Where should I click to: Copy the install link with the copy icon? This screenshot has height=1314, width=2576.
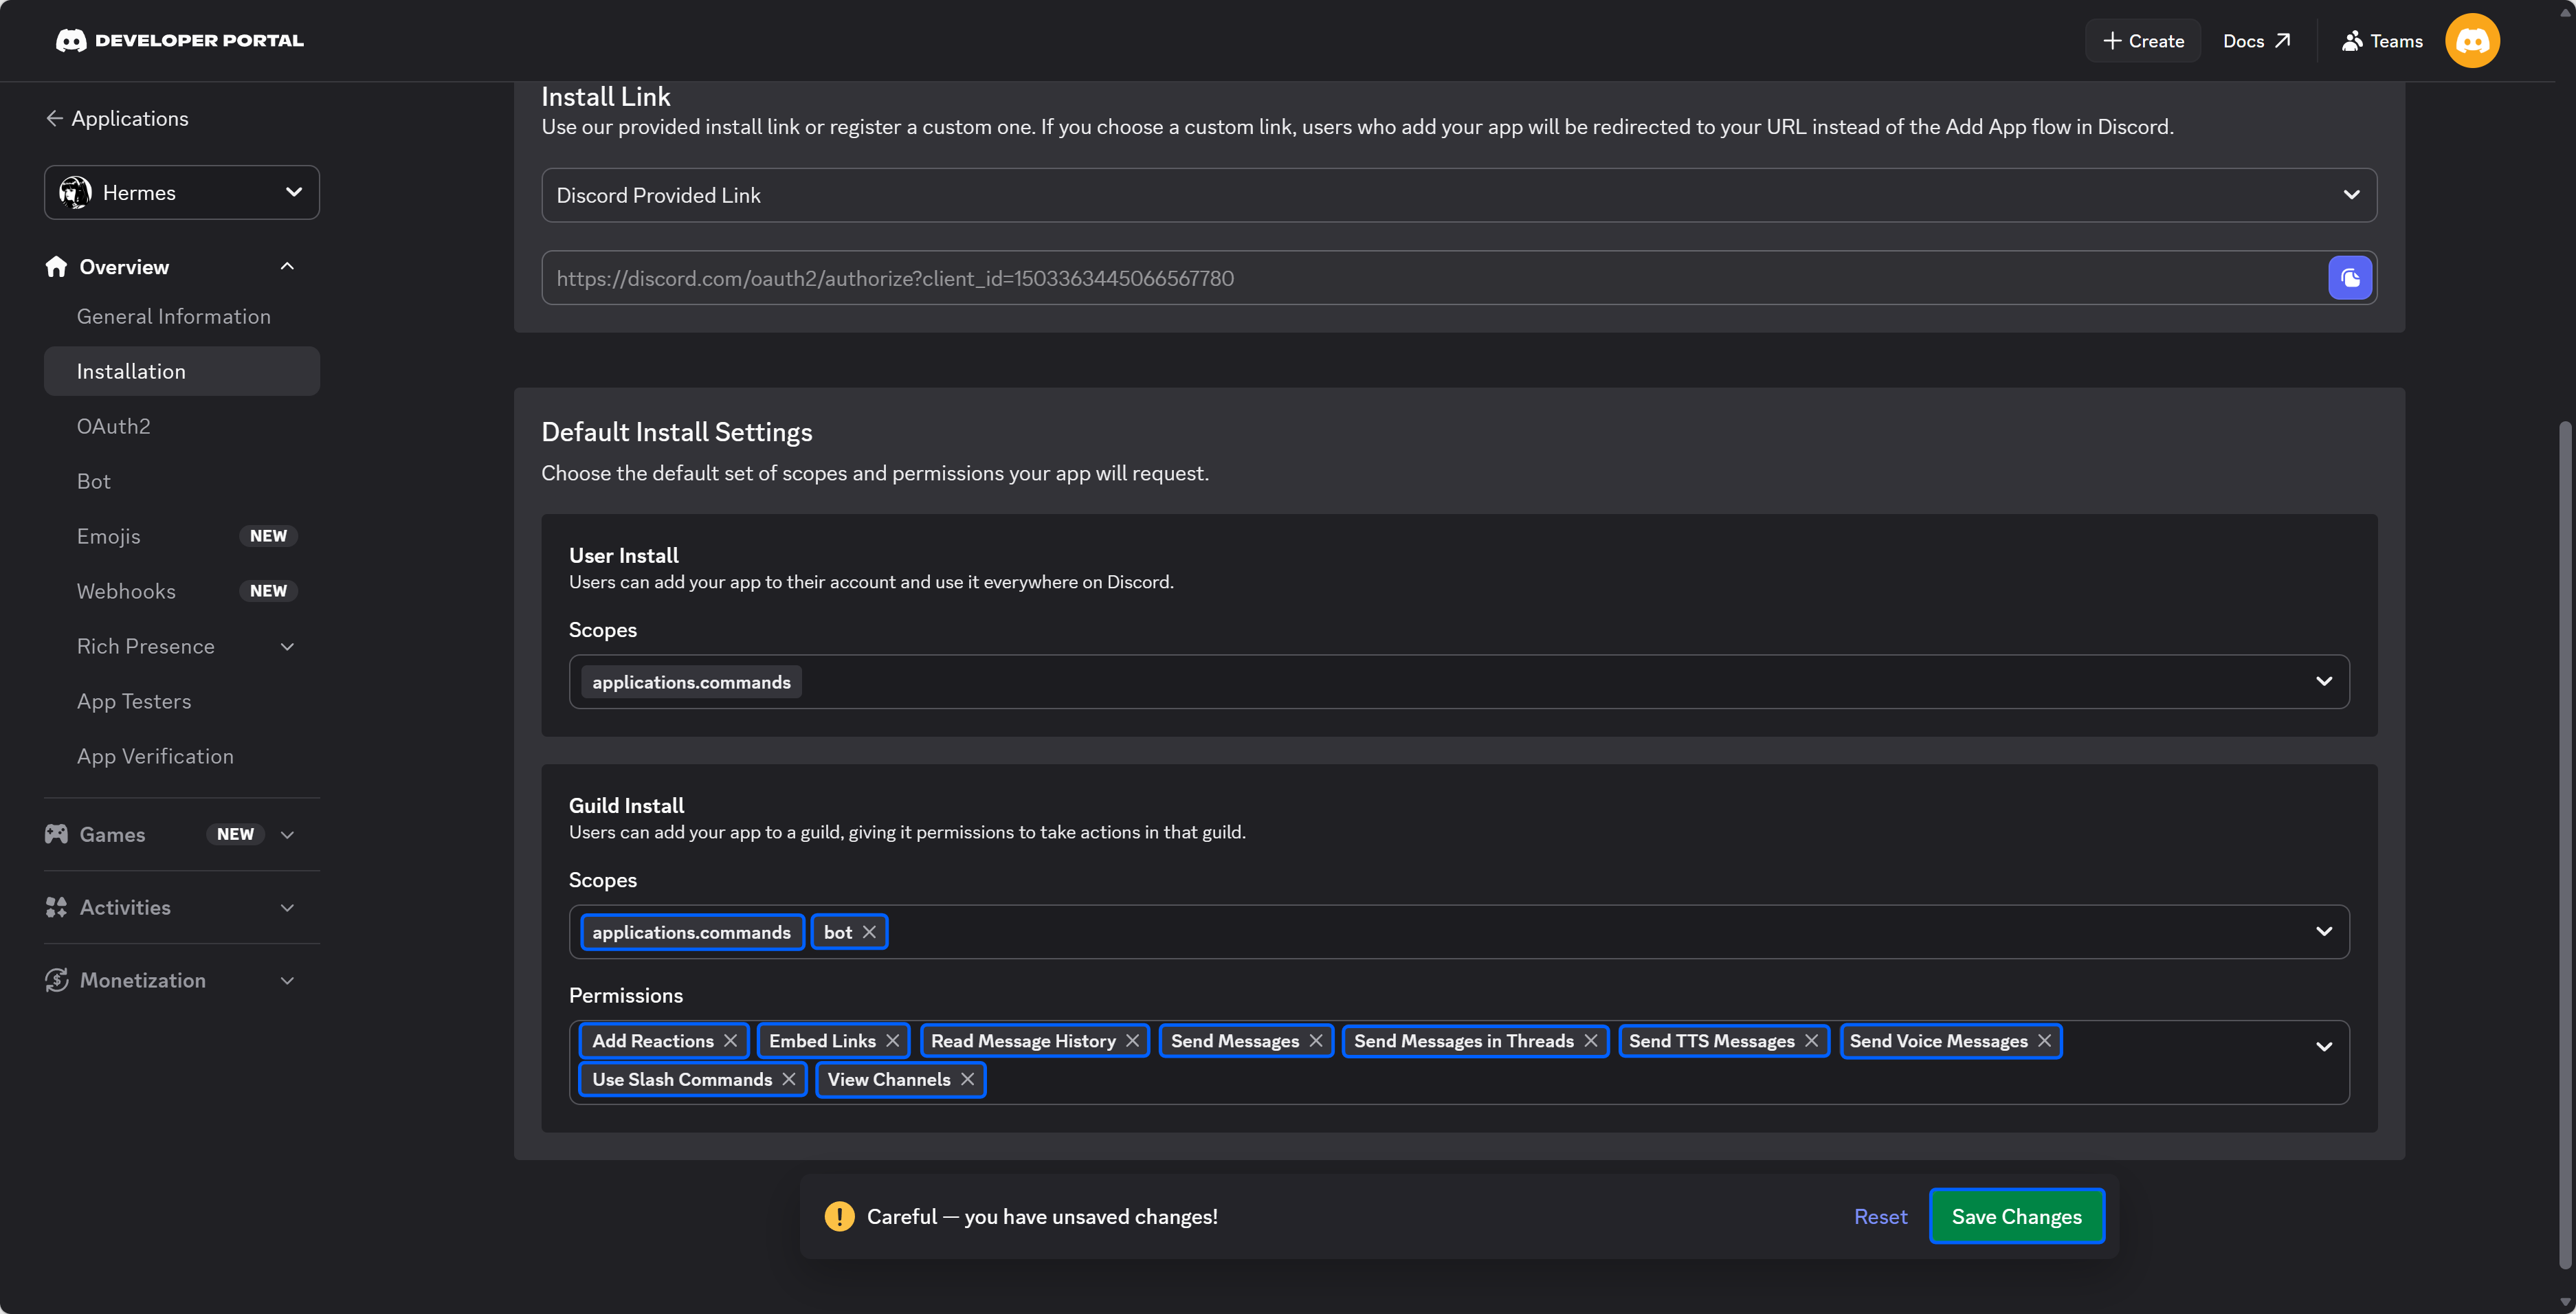(x=2349, y=278)
